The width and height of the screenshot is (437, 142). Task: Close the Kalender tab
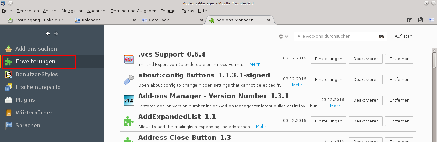pyautogui.click(x=134, y=20)
